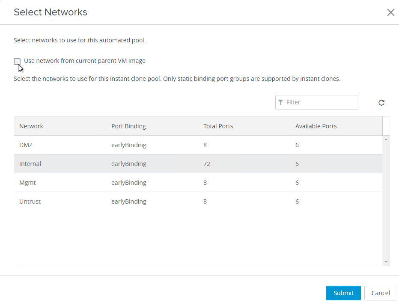Select the DMZ network row

(198, 145)
